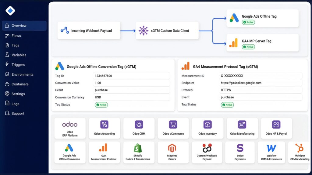This screenshot has height=175, width=312.
Task: Open the Odoo HR & Payroll card
Action: [276, 128]
